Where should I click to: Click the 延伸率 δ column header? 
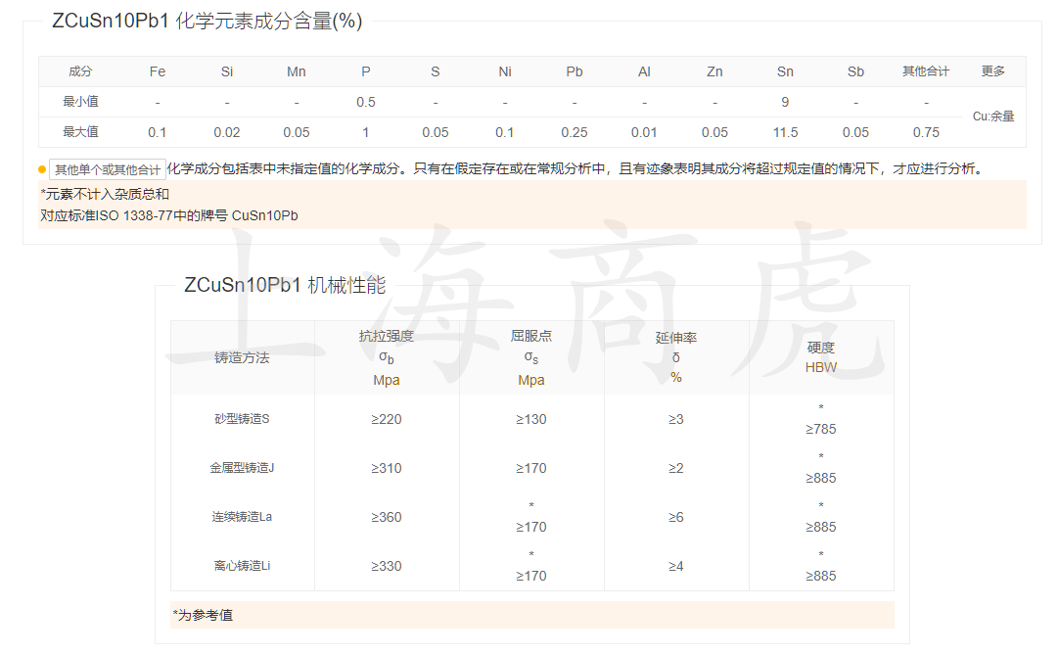pyautogui.click(x=677, y=356)
